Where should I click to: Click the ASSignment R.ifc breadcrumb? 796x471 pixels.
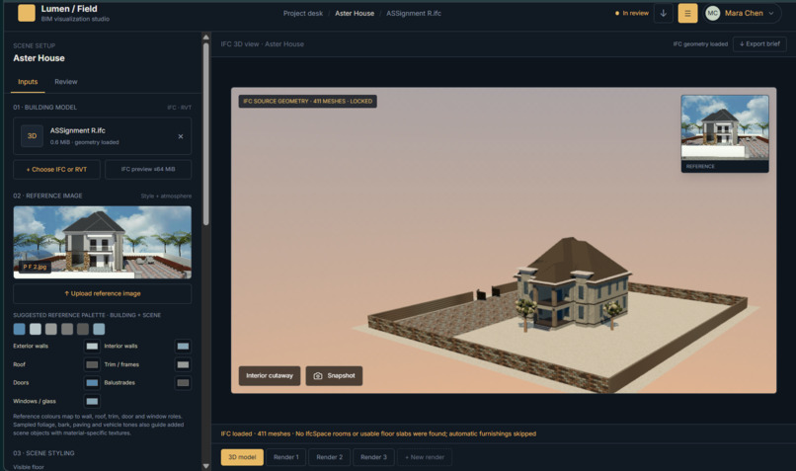414,13
